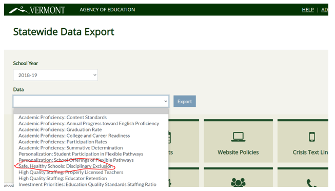This screenshot has width=335, height=191.
Task: Select the blank option in Data list
Action: (91, 111)
